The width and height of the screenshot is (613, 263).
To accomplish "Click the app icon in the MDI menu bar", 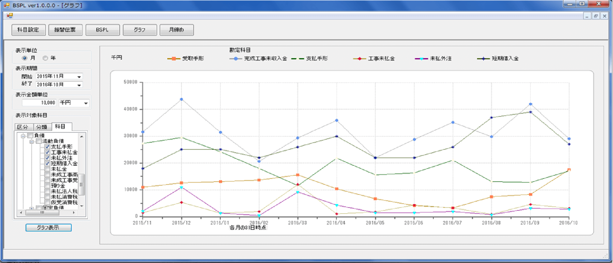I will pos(10,16).
